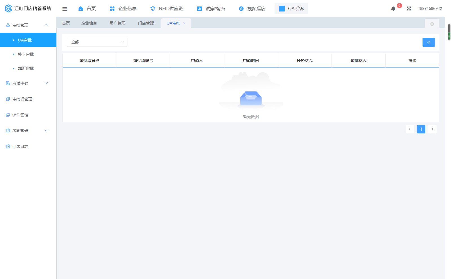This screenshot has width=451, height=279.
Task: Click the 审批项管理 icon in sidebar
Action: pyautogui.click(x=8, y=99)
